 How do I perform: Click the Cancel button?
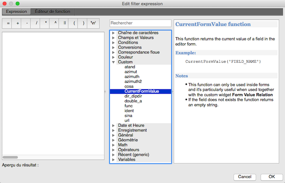click(x=244, y=177)
